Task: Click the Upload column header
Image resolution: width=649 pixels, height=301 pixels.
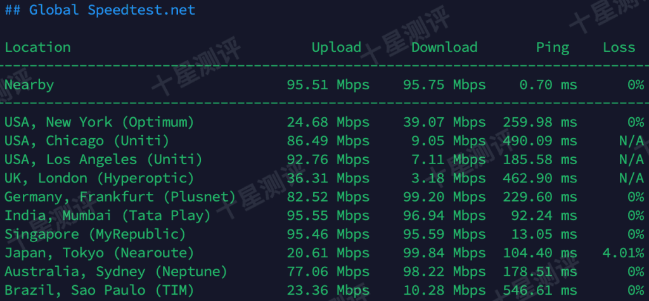Action: 336,48
